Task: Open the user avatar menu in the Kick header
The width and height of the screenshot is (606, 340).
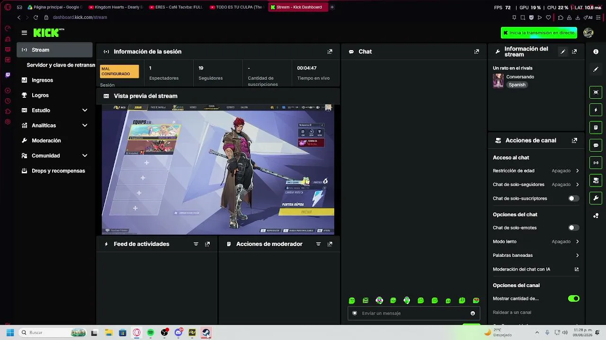Action: [x=588, y=33]
